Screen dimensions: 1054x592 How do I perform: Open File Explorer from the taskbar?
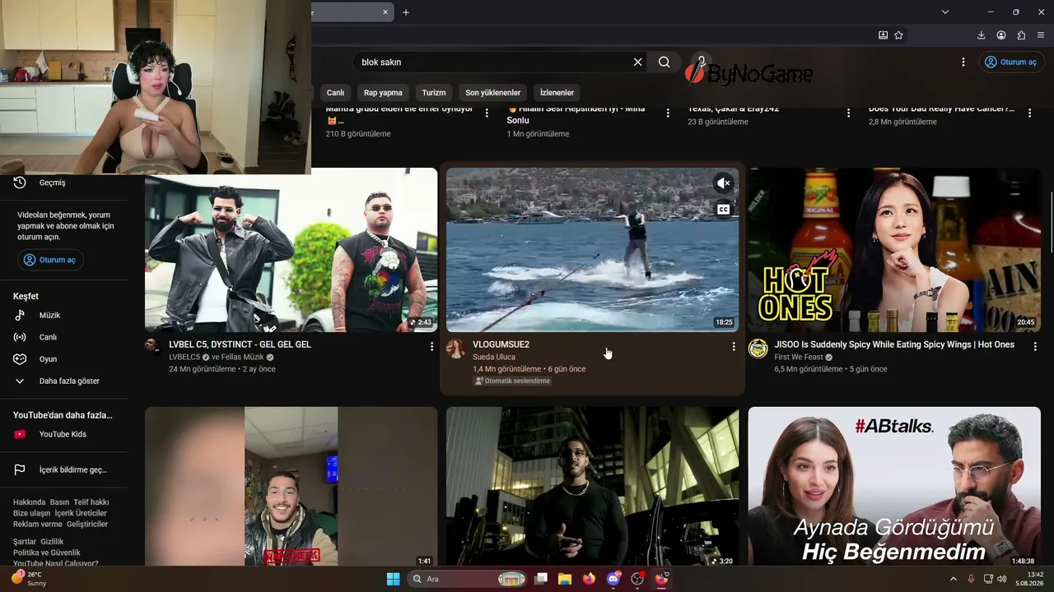[x=565, y=579]
